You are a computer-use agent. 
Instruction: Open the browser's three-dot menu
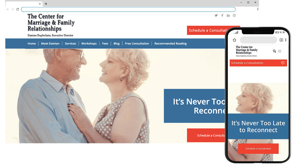[x=258, y=9]
